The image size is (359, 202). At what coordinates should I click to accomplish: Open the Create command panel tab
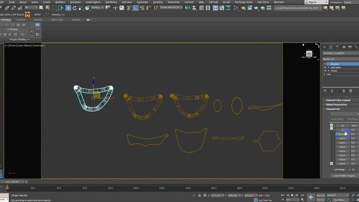[324, 47]
